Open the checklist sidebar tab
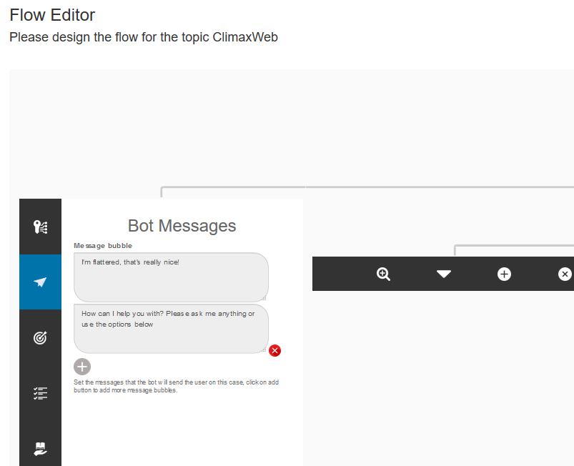The image size is (574, 466). click(x=40, y=393)
